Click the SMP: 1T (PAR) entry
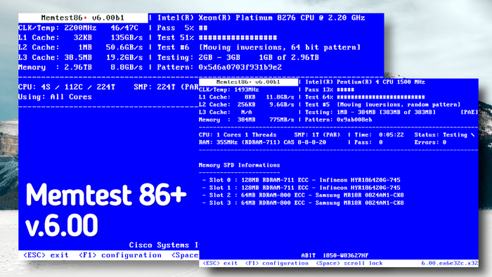This screenshot has width=492, height=277. point(317,135)
